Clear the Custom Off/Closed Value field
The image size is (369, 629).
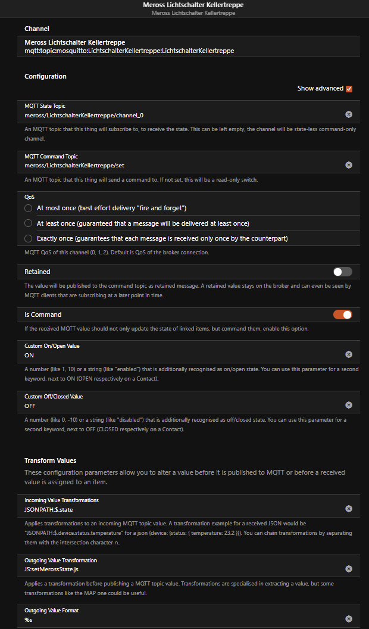pos(349,405)
